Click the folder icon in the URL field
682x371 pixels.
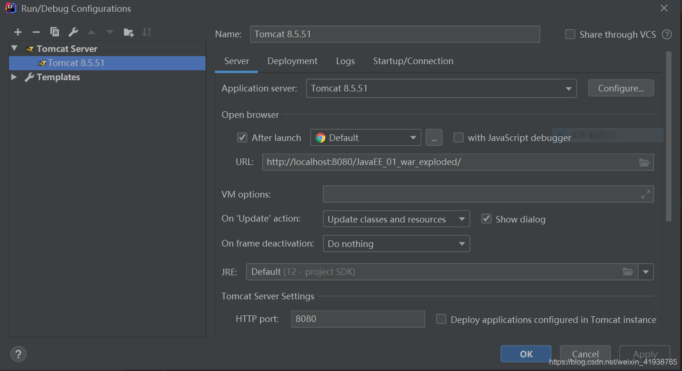644,162
